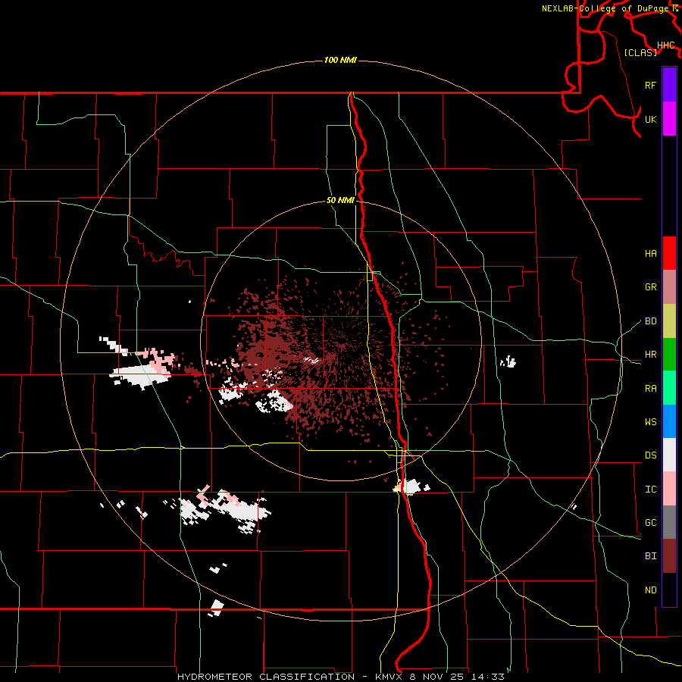Click the ND legend label

pyautogui.click(x=650, y=590)
